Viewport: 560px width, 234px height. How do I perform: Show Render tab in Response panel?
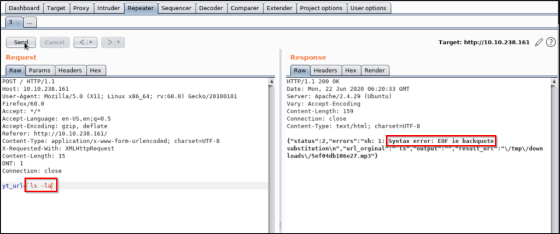point(375,71)
